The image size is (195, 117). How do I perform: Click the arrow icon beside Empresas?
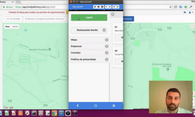pos(107,46)
